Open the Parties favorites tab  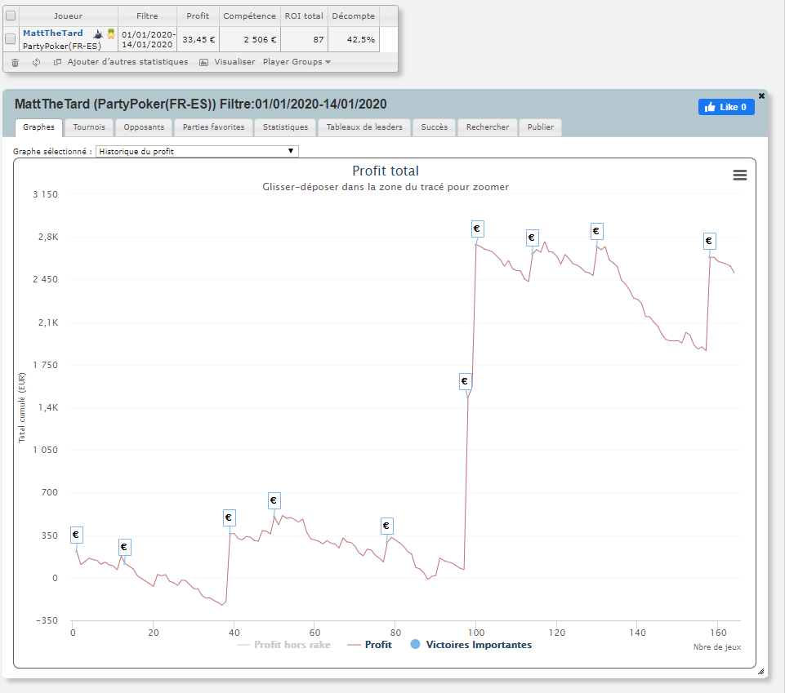coord(214,127)
